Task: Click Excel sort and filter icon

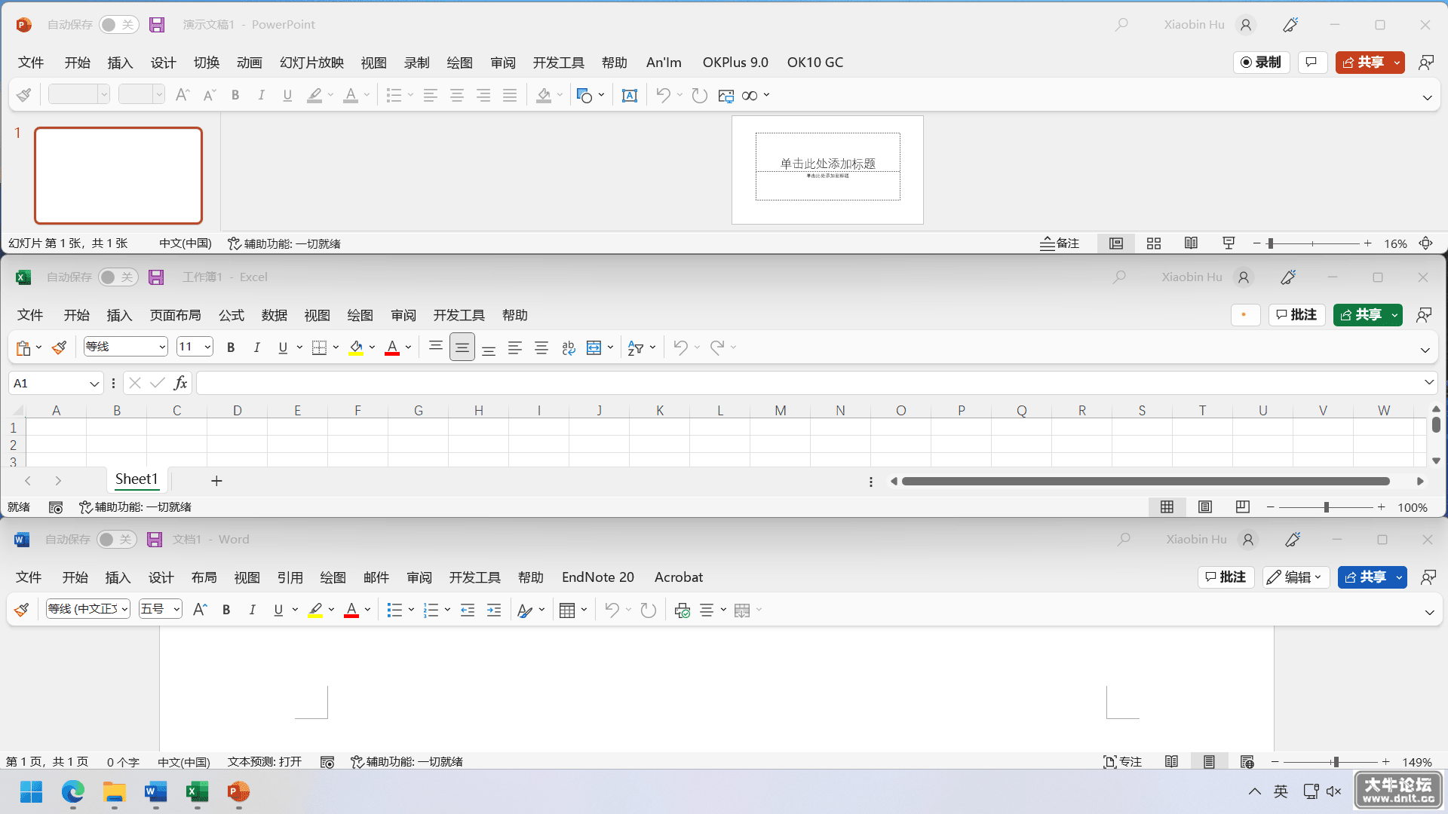Action: 636,347
